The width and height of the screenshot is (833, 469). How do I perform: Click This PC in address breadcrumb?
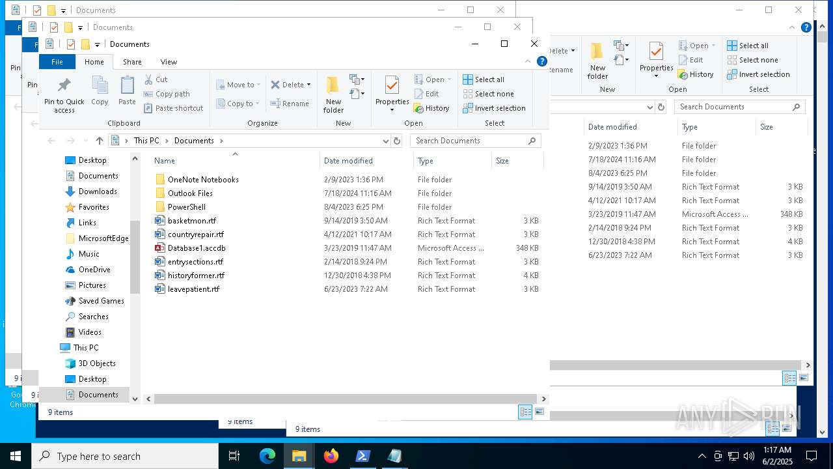[x=146, y=141]
